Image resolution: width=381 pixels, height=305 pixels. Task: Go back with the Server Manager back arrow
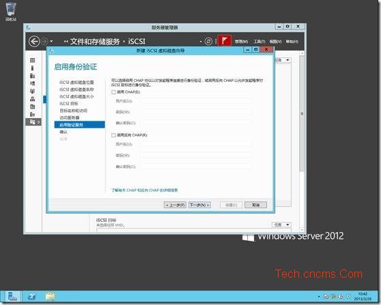[x=34, y=42]
